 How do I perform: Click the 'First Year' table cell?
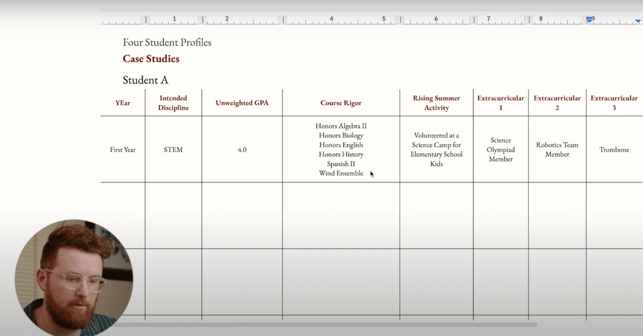tap(123, 150)
